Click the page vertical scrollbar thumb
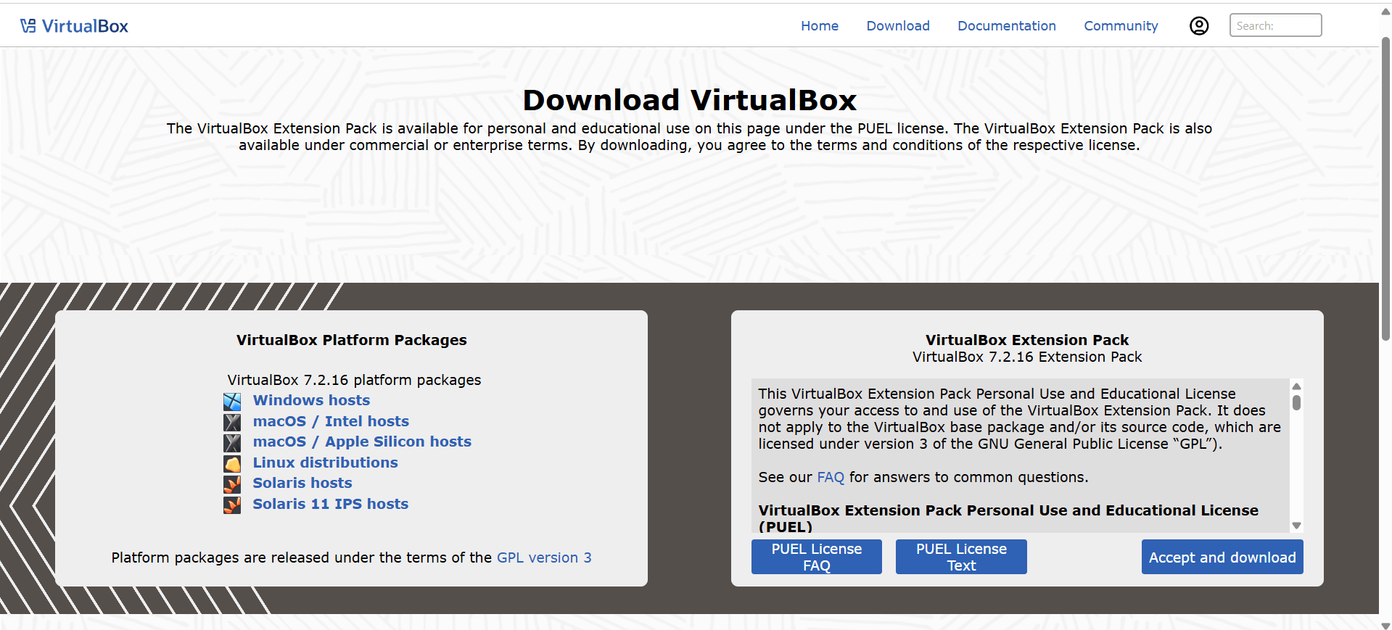 point(1385,188)
